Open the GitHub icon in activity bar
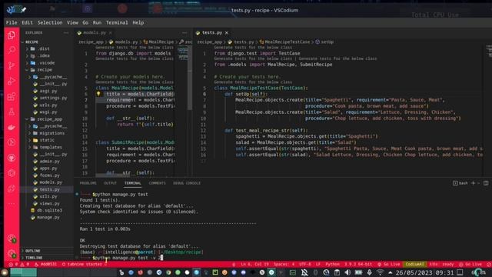Screen dimensions: 492x277 coord(12,158)
